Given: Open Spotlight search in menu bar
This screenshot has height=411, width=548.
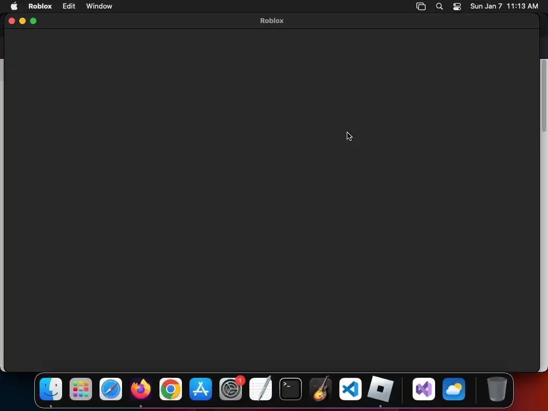Looking at the screenshot, I should 439,6.
